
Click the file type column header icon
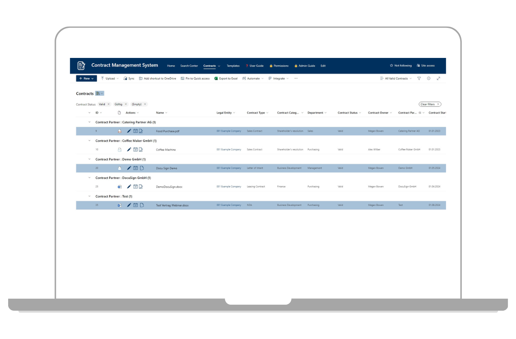tap(119, 113)
